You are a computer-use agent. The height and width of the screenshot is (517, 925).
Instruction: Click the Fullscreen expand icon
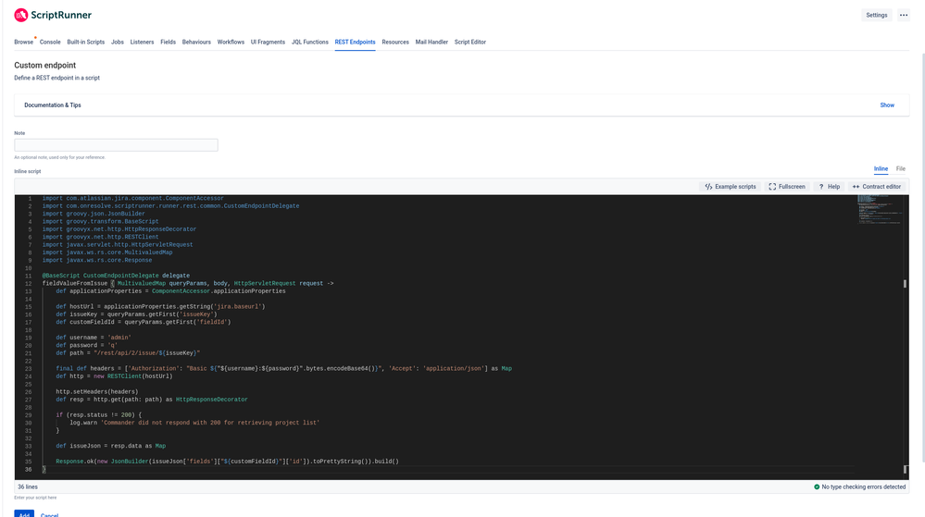[x=772, y=186]
